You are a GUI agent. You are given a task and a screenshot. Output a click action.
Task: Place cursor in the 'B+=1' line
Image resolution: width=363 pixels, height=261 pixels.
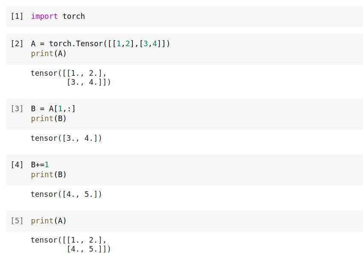point(40,165)
